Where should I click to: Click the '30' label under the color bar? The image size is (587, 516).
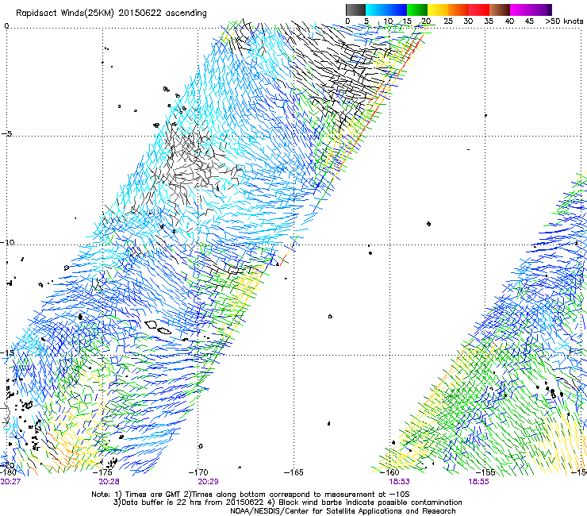(468, 21)
